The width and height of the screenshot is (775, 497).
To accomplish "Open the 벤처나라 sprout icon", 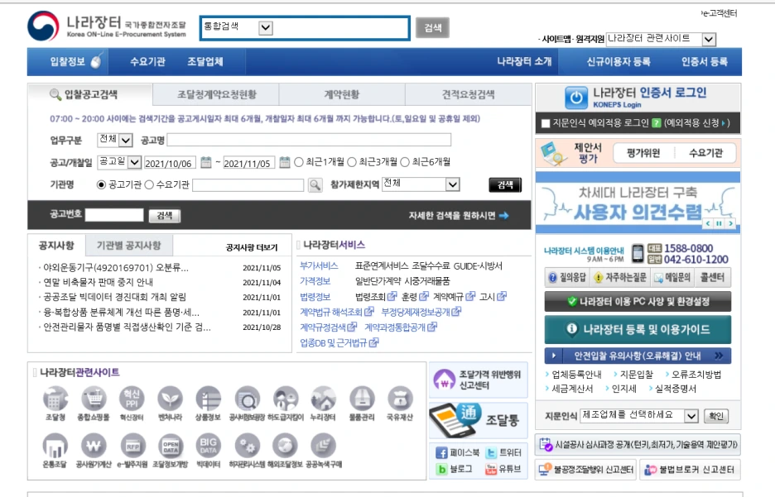I will [170, 399].
